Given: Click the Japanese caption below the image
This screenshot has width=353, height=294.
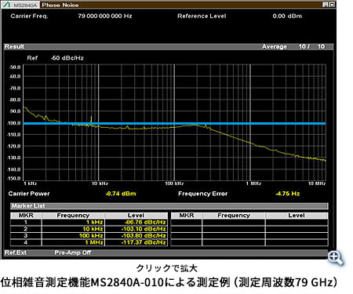Looking at the screenshot, I should (x=169, y=282).
